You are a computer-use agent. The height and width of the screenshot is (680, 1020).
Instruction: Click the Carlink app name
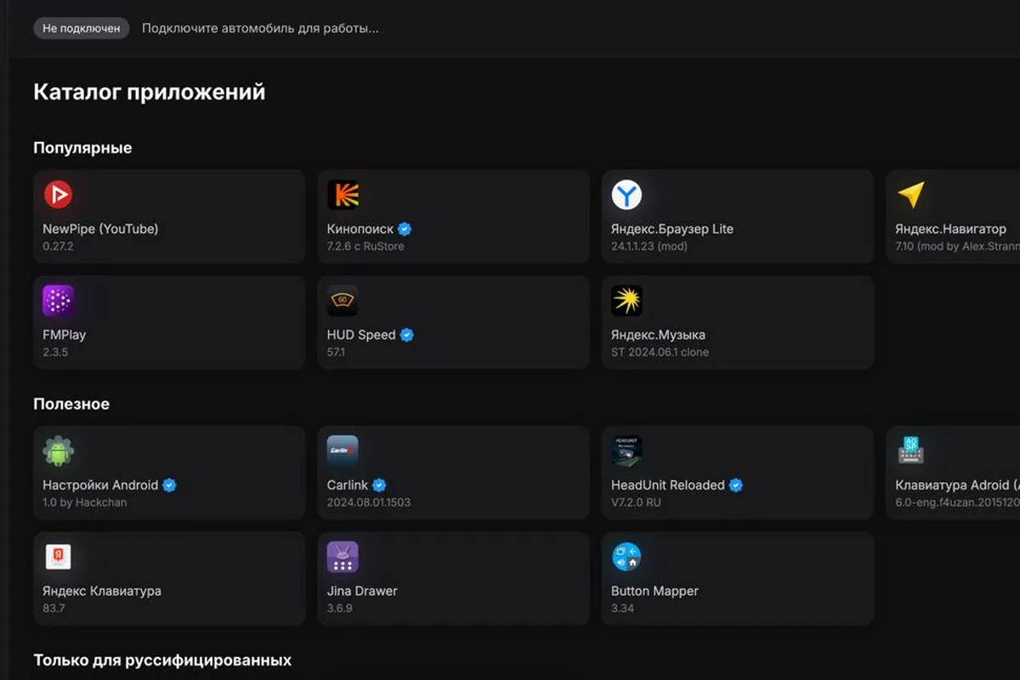coord(348,485)
